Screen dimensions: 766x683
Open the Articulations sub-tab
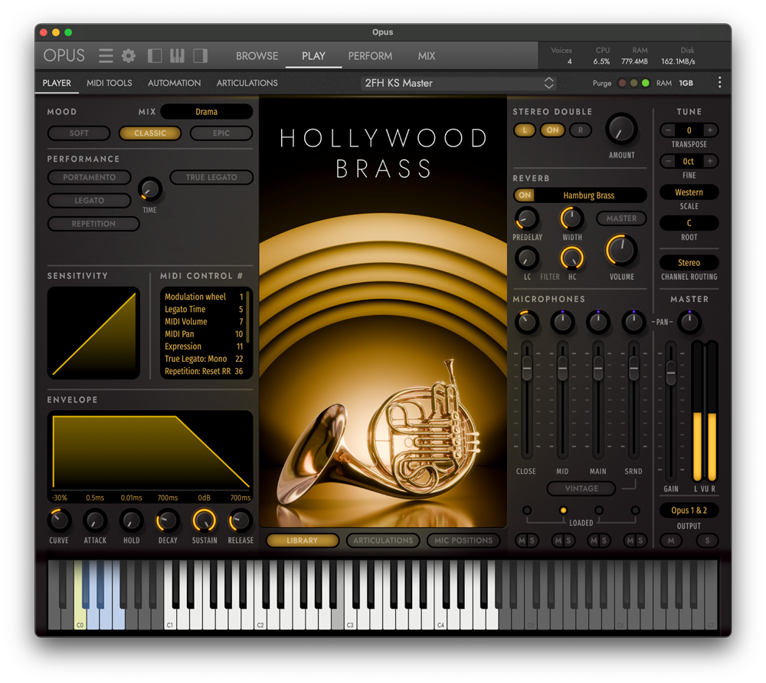pos(247,83)
